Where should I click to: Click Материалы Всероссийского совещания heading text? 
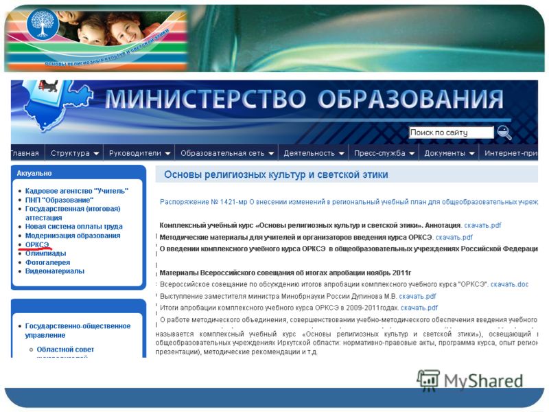coord(285,273)
